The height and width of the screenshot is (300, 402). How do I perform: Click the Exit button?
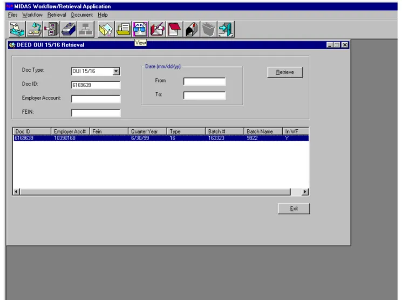coord(294,208)
